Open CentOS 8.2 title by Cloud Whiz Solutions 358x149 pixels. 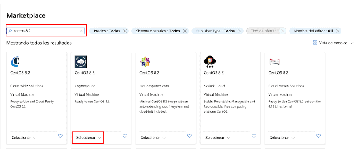pyautogui.click(x=20, y=73)
